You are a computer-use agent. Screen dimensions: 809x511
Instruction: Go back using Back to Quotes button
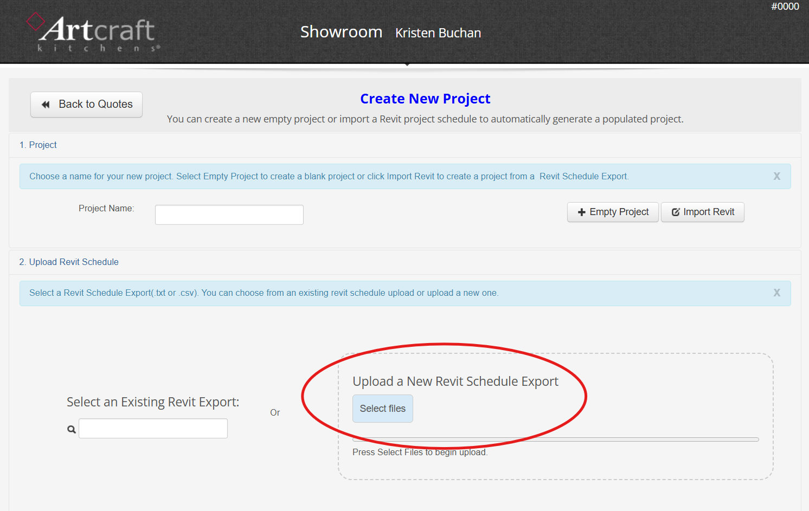coord(87,105)
